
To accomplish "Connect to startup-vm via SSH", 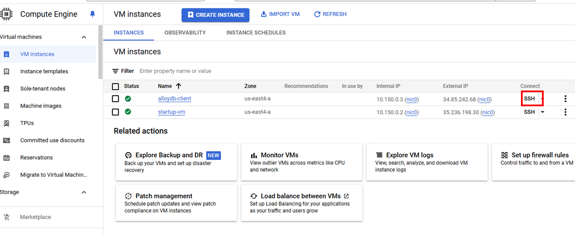I will pos(529,112).
